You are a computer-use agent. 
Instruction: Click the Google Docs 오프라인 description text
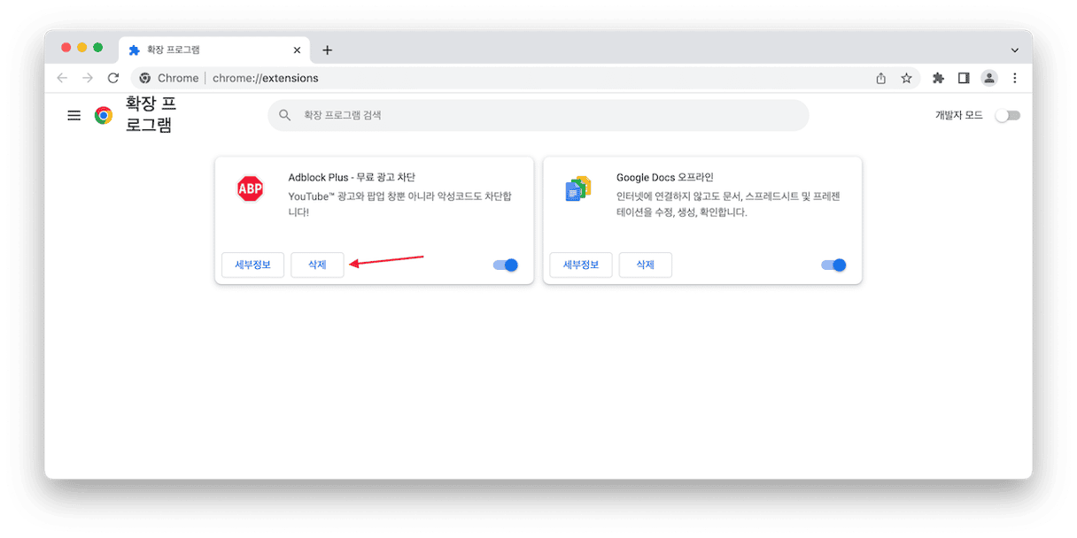pos(728,204)
